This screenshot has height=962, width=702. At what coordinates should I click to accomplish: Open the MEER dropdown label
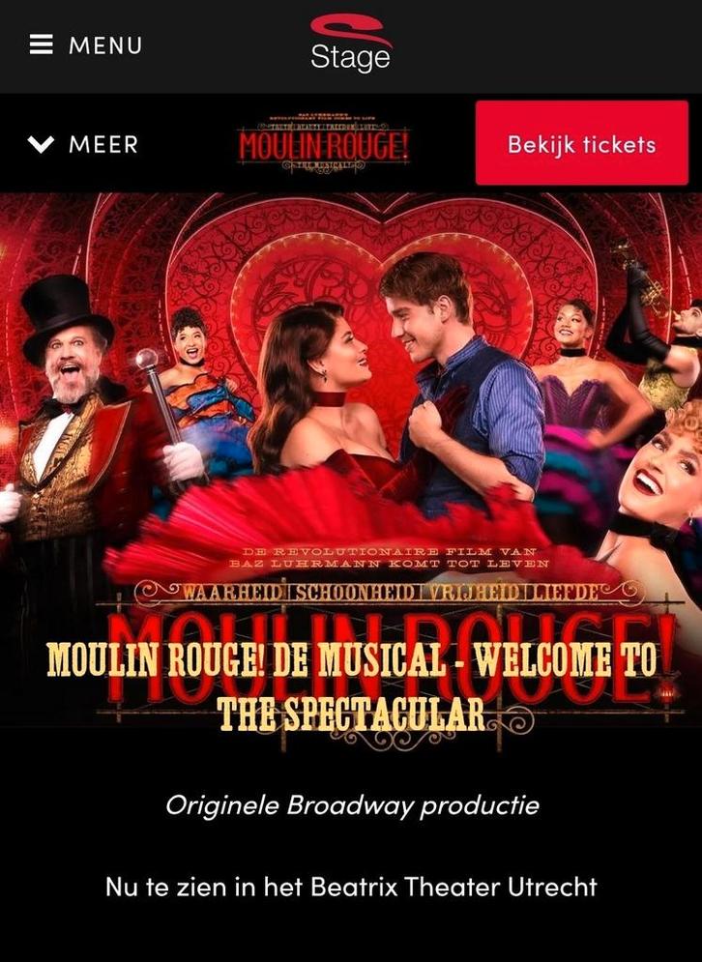[103, 145]
